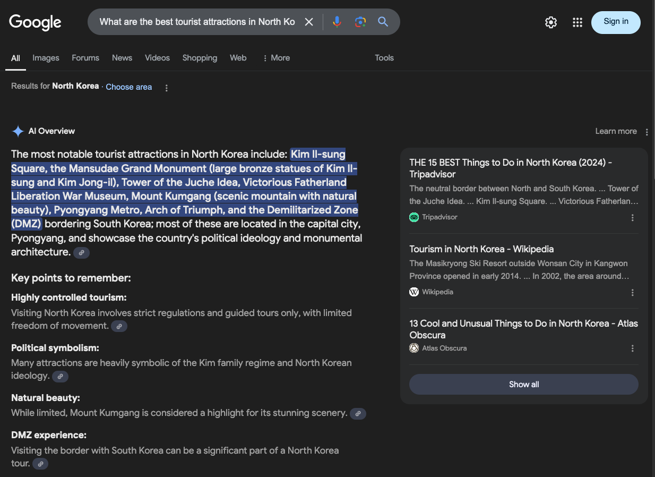Click the Wikipedia favicon
The height and width of the screenshot is (477, 655).
(414, 292)
